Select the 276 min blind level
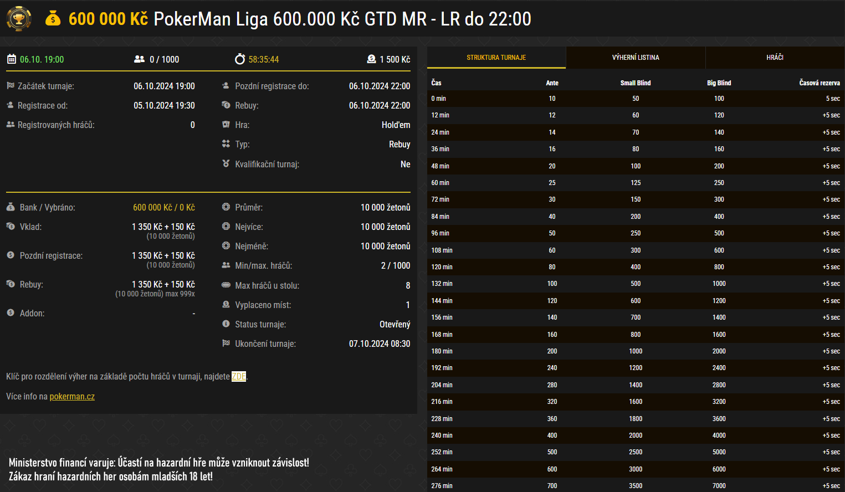 click(636, 486)
